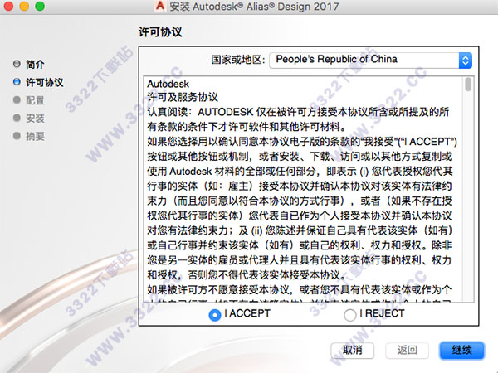
Task: Click the line starting with 认真阅读
Action: [298, 112]
